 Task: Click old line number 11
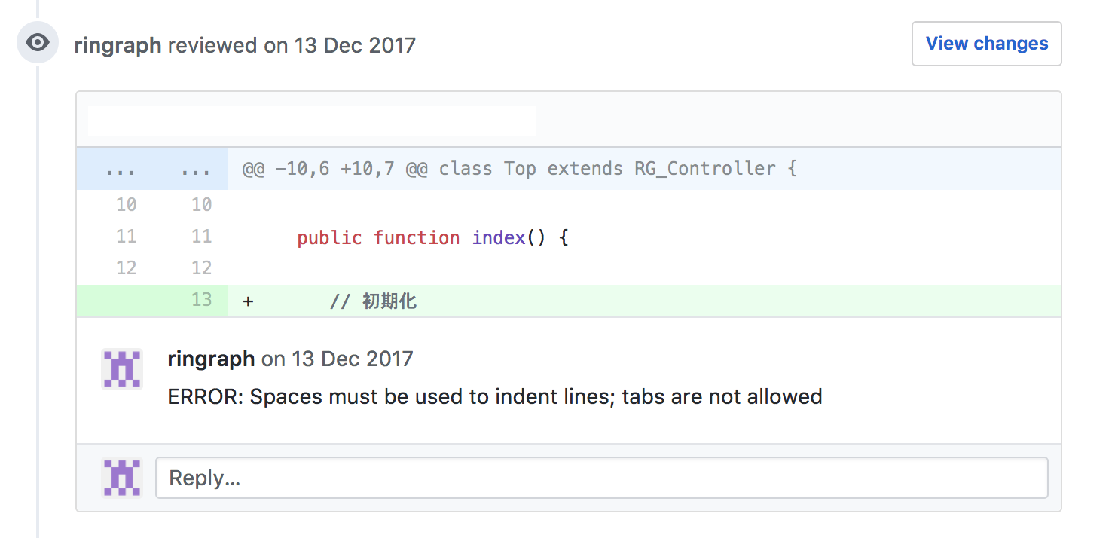pyautogui.click(x=126, y=237)
